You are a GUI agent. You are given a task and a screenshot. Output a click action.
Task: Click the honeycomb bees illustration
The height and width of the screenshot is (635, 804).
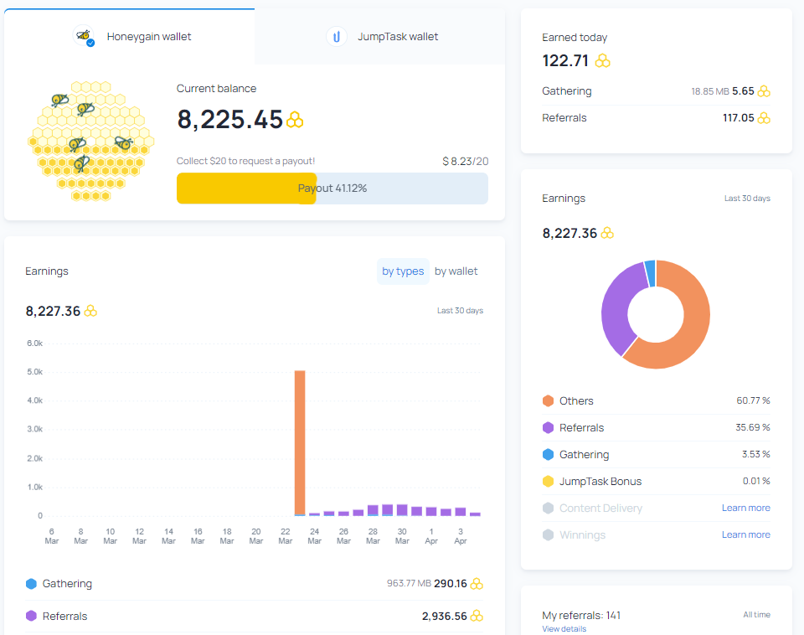pos(90,141)
